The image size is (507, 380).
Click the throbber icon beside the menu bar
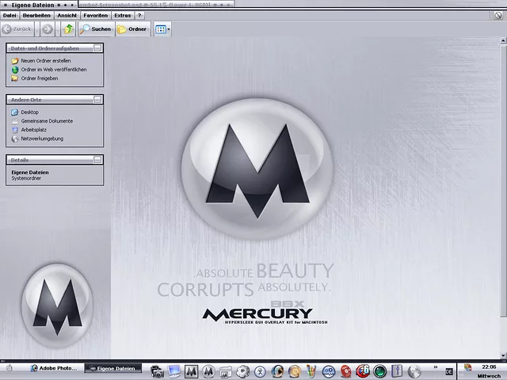(498, 15)
